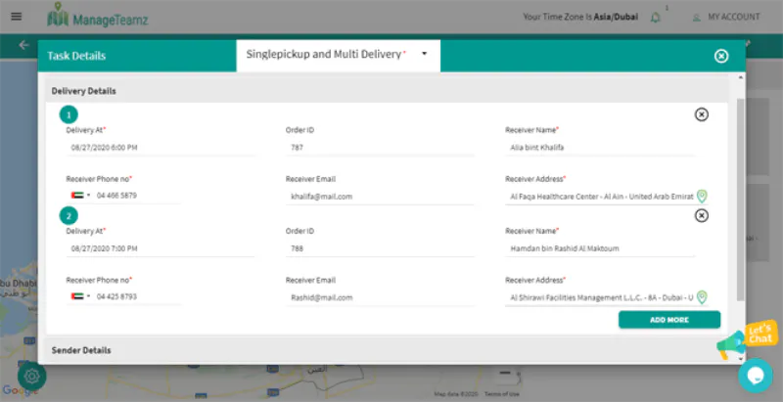Screen dimensions: 783x402
Task: Open country flag selector for 04 425 8793
Action: tap(80, 296)
